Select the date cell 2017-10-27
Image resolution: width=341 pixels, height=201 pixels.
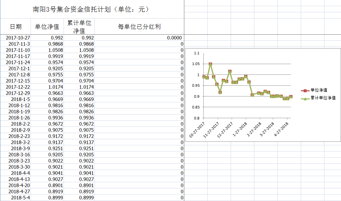coord(18,38)
